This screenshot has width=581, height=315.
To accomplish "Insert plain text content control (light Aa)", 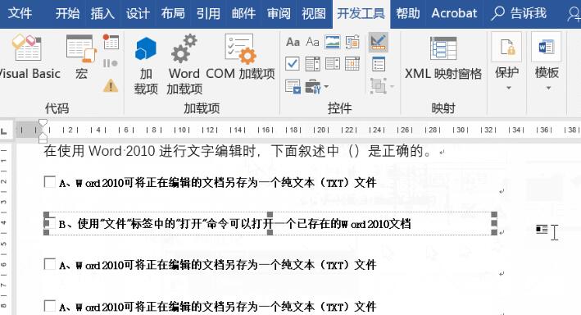I will pos(312,42).
